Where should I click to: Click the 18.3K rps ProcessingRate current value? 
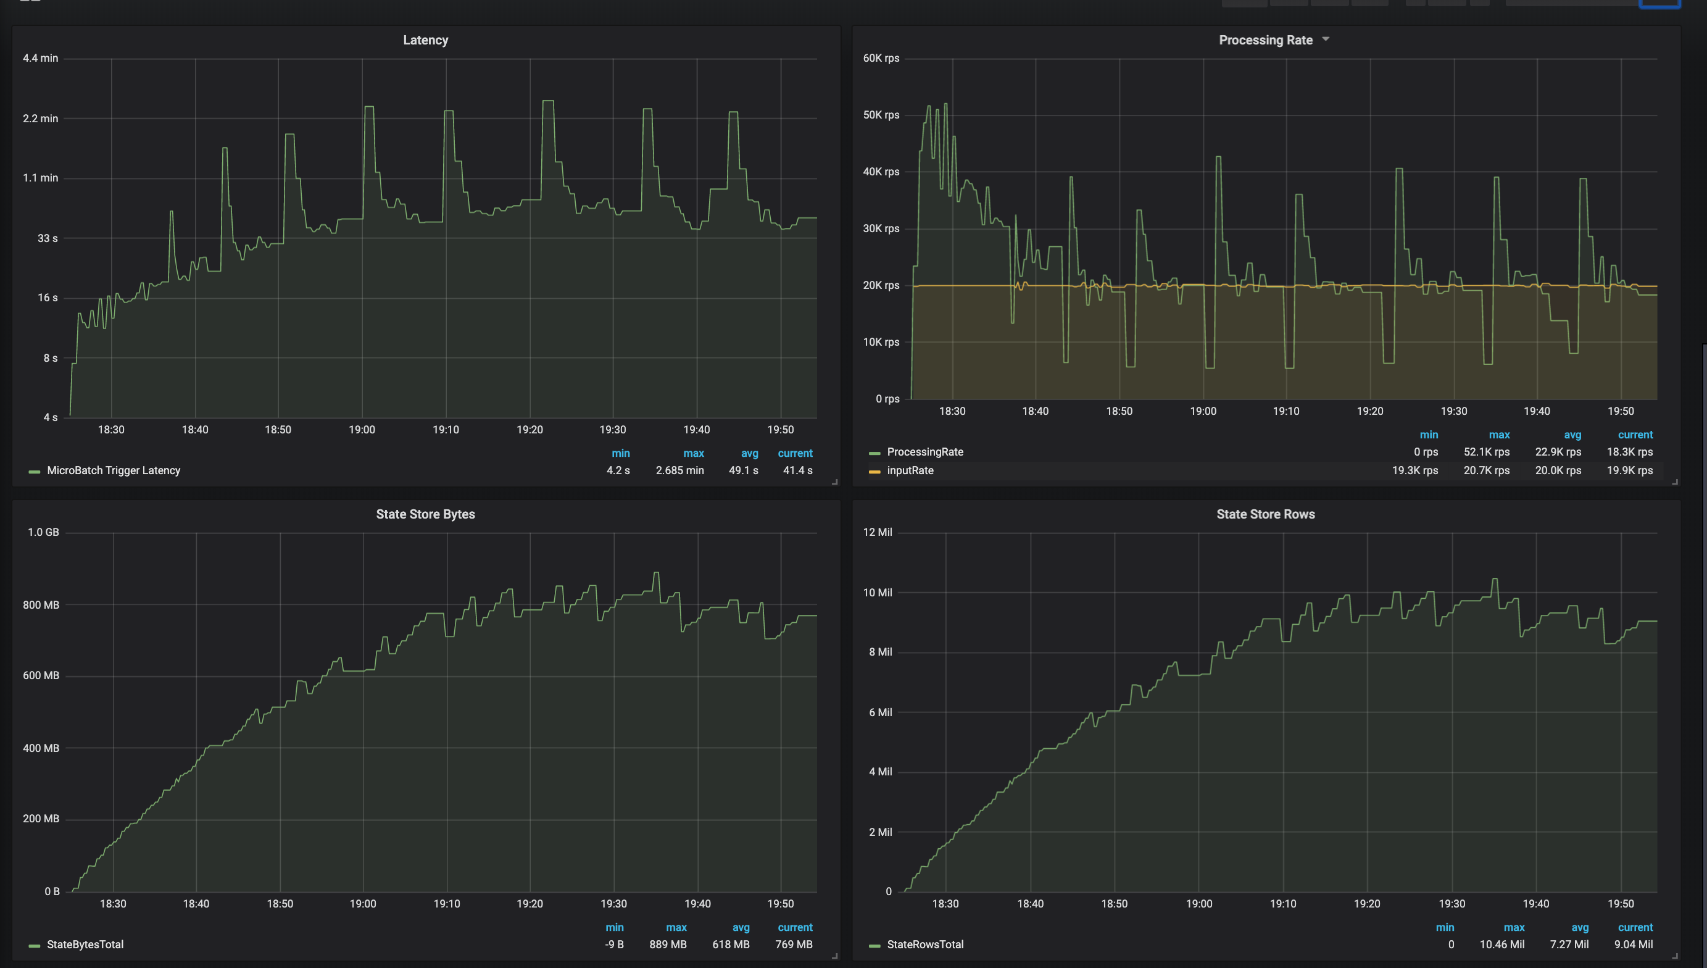pyautogui.click(x=1629, y=451)
